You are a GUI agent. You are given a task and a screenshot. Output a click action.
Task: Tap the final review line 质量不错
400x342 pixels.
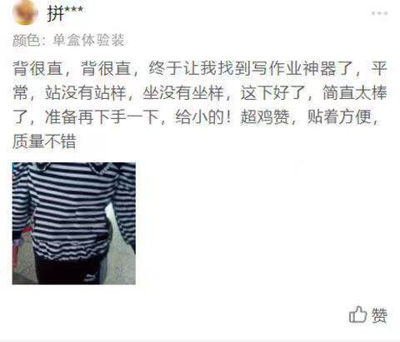click(x=44, y=141)
